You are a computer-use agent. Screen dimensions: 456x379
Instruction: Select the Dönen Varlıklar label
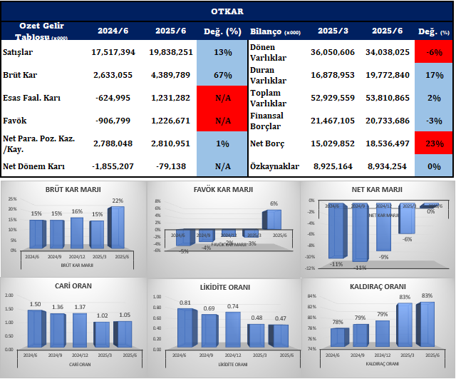268,52
